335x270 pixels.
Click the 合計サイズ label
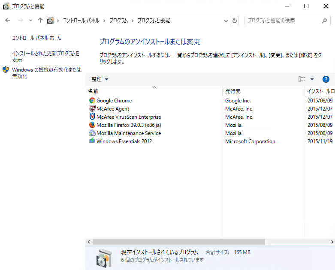[217, 252]
